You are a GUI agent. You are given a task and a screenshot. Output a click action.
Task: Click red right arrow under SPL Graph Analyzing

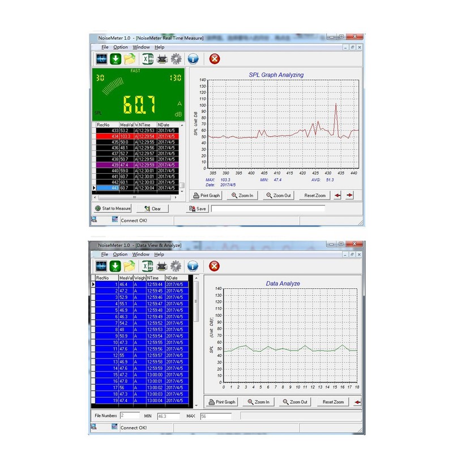pos(350,195)
